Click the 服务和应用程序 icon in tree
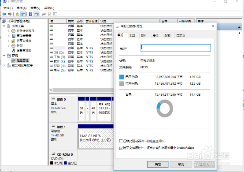244x172 pixels. (x=9, y=65)
